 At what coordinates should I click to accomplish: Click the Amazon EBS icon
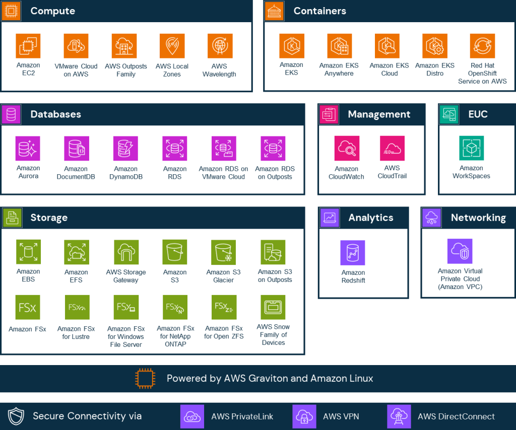(28, 252)
